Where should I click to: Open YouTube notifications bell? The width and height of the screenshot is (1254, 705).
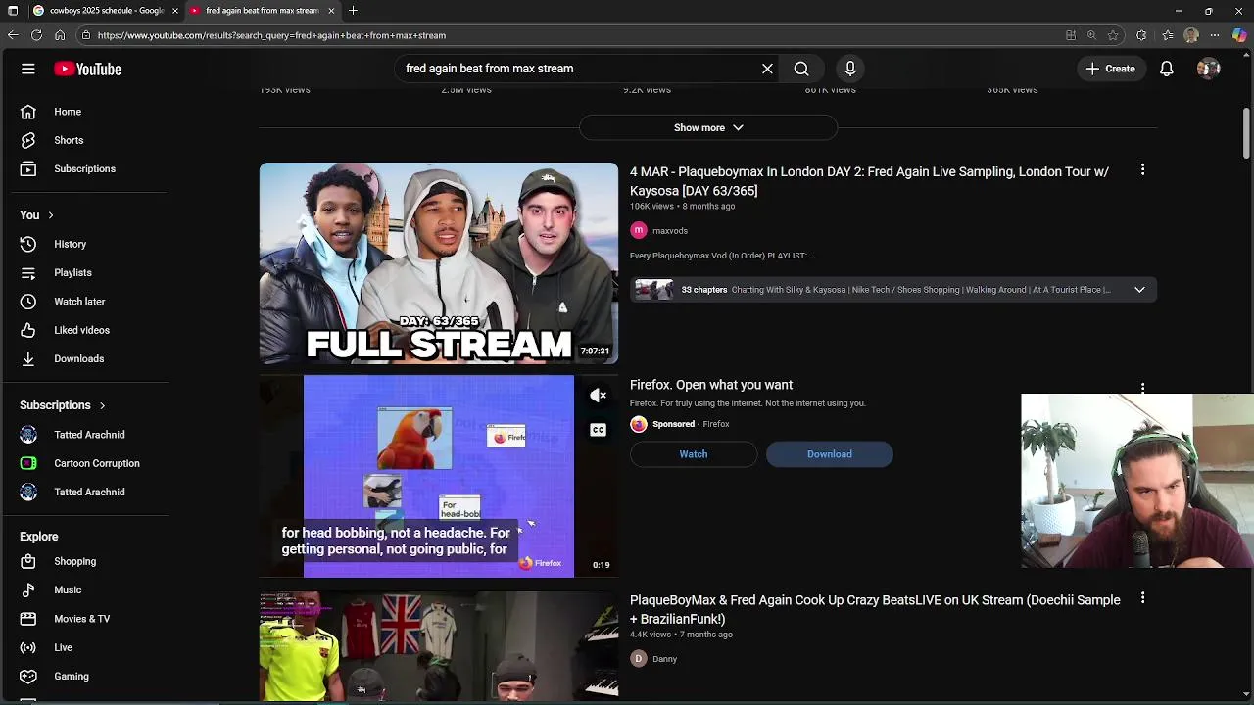coord(1167,69)
